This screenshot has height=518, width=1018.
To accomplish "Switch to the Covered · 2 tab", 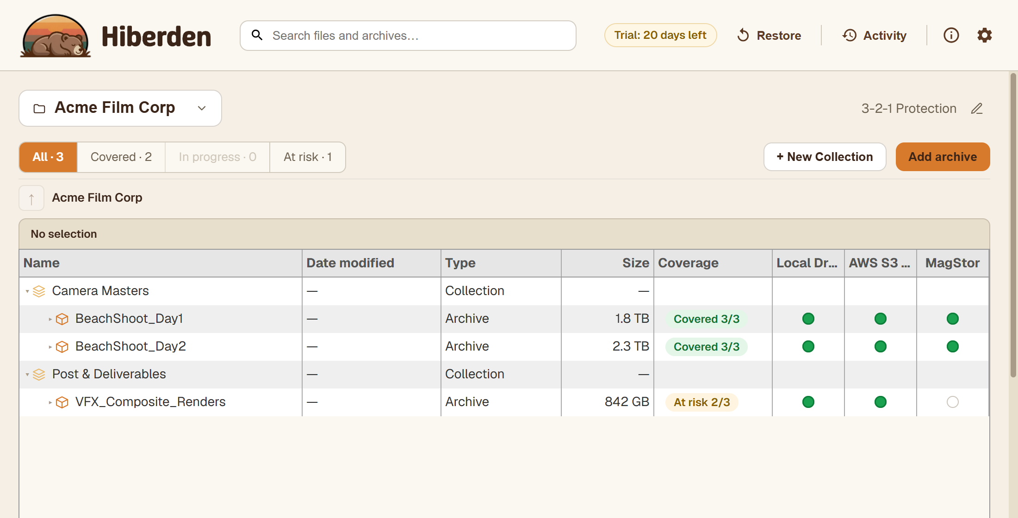I will tap(121, 157).
